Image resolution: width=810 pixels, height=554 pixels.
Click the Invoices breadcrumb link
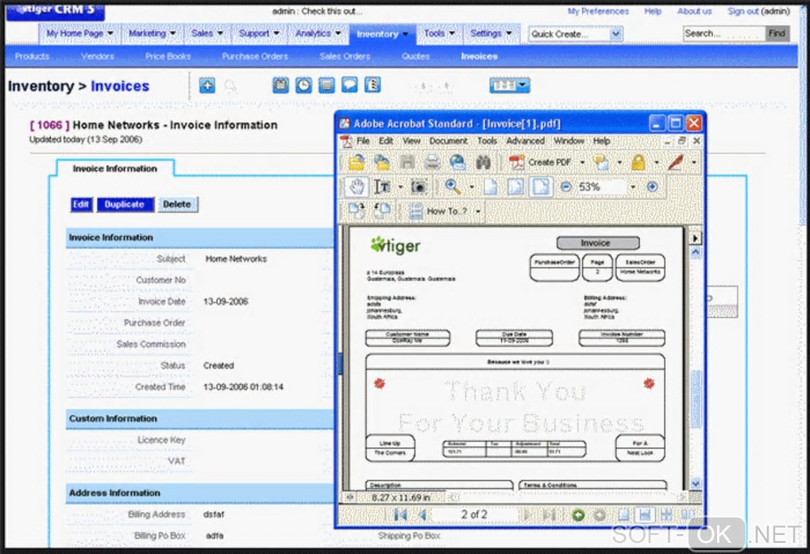[120, 87]
